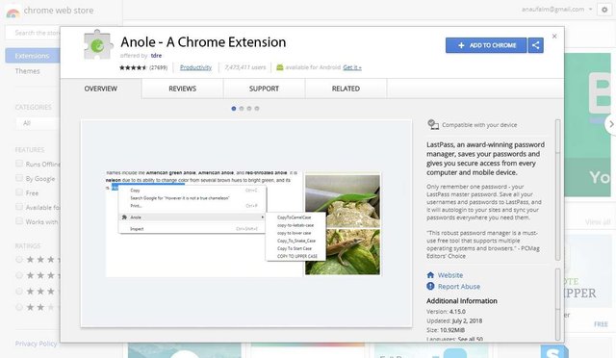
Task: Select the third screenshot carousel dot
Action: pyautogui.click(x=249, y=109)
